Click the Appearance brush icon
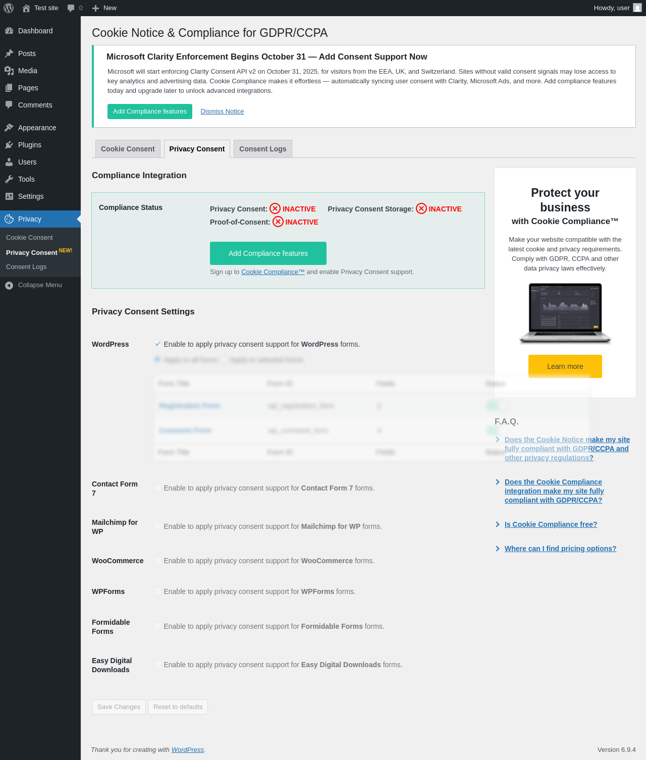 [9, 128]
